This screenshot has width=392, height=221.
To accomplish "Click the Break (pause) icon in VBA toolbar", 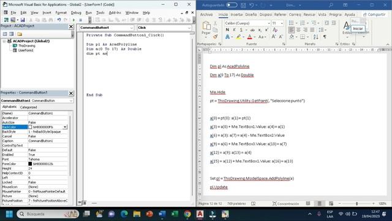I will [x=80, y=20].
